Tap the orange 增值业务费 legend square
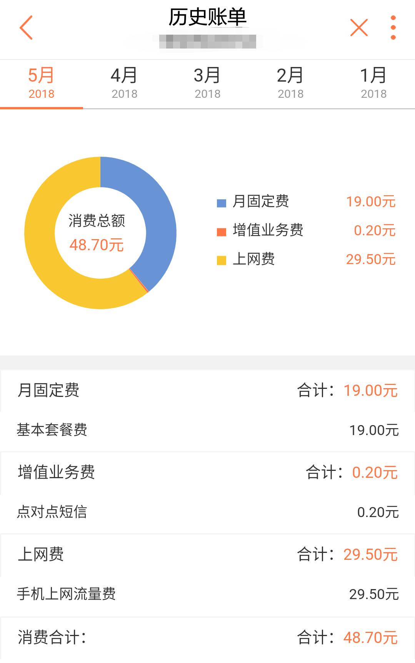415x663 pixels. (222, 231)
